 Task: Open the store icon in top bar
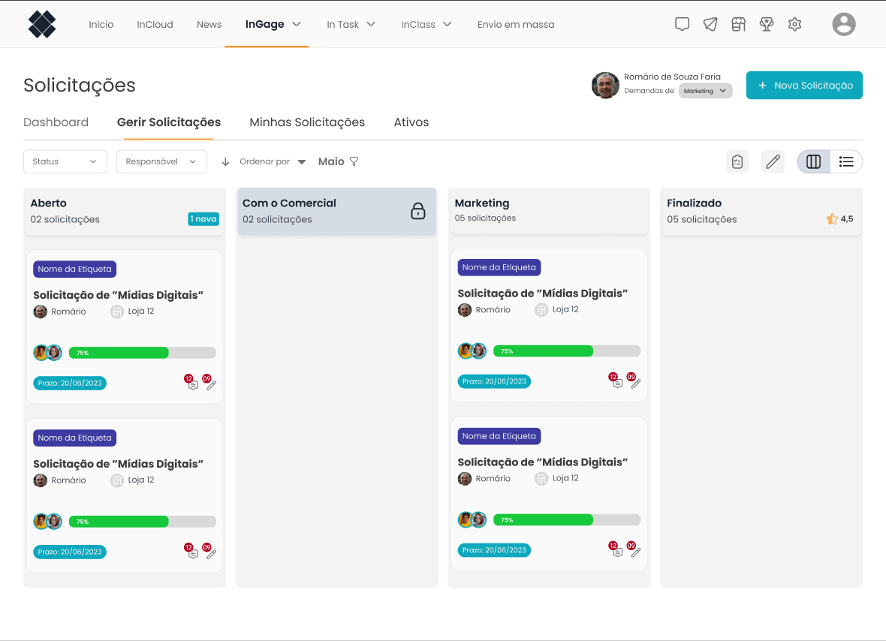tap(739, 24)
